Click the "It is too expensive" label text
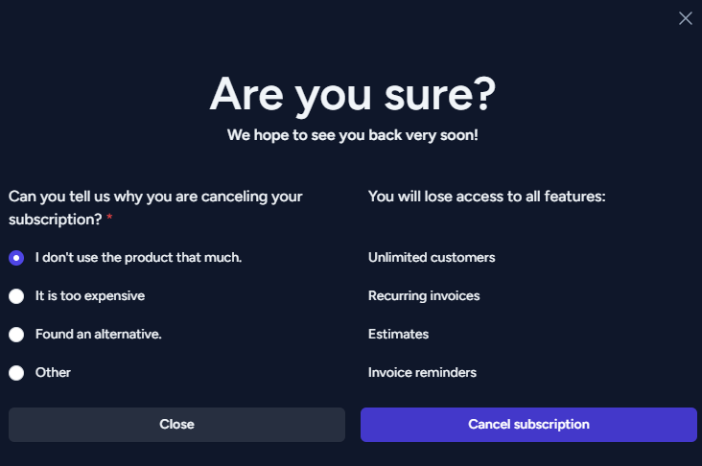This screenshot has height=466, width=702. [90, 296]
